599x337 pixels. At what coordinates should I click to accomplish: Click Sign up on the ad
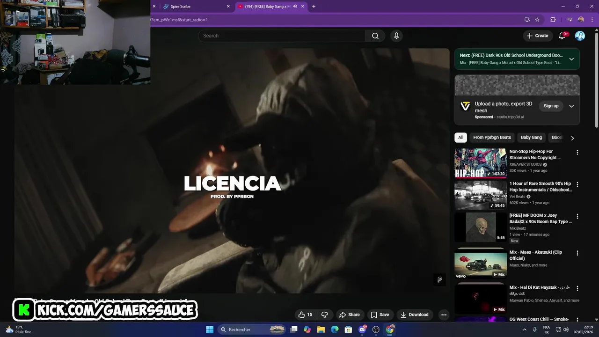pyautogui.click(x=551, y=106)
